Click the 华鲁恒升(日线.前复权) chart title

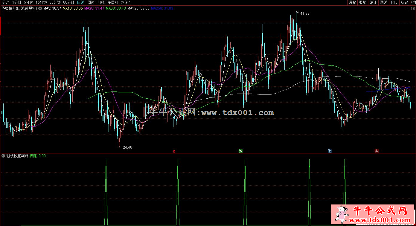tap(19, 8)
